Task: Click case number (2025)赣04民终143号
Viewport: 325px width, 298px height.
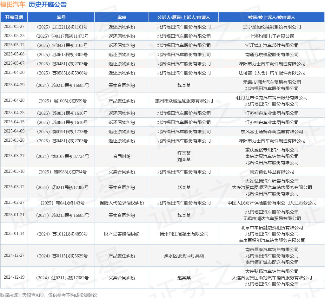Action: tap(63, 203)
